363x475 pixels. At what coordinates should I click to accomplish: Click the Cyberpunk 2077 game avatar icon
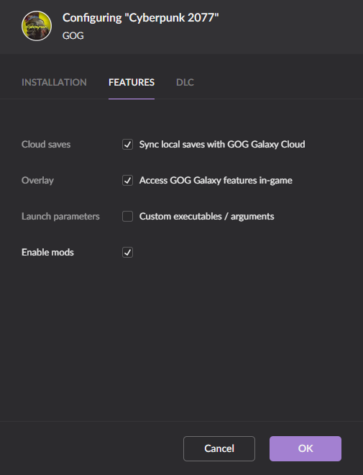pos(37,26)
